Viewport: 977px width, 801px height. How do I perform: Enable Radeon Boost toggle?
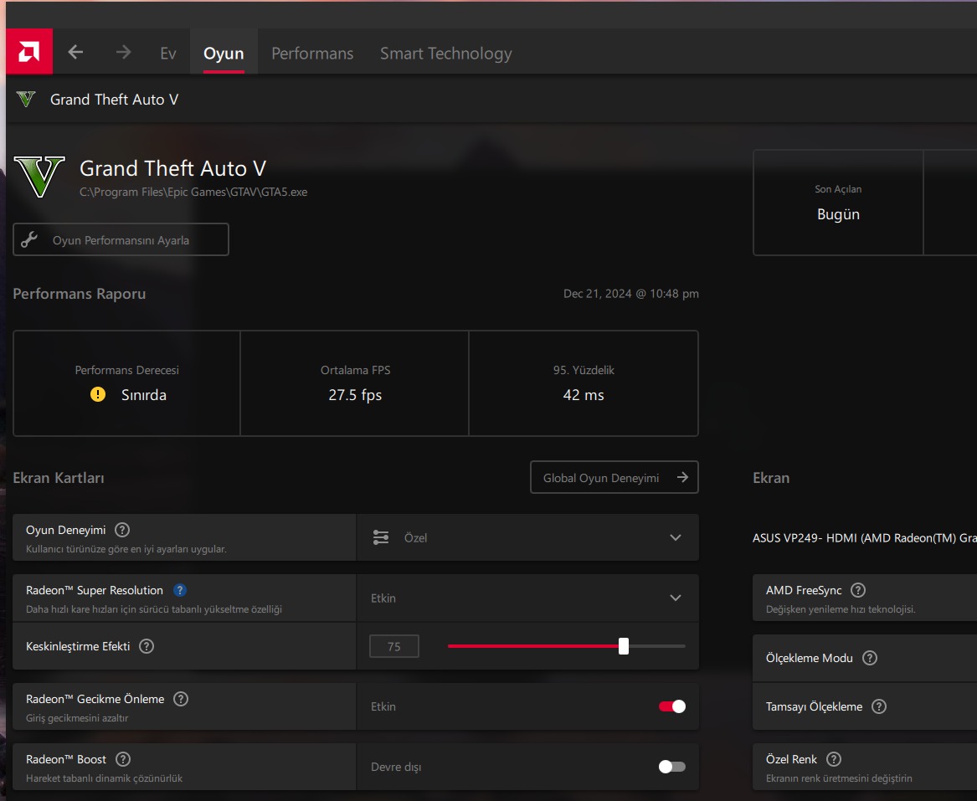pos(671,767)
